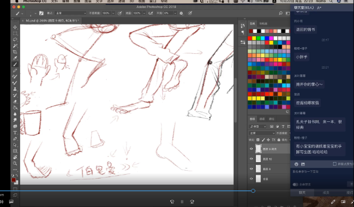Open the brush blend mode dropdown
Screen dimensions: 354x207
coord(70,13)
